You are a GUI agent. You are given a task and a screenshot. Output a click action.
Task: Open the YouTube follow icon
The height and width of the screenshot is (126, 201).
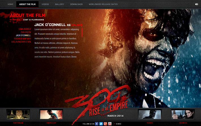click(x=110, y=124)
